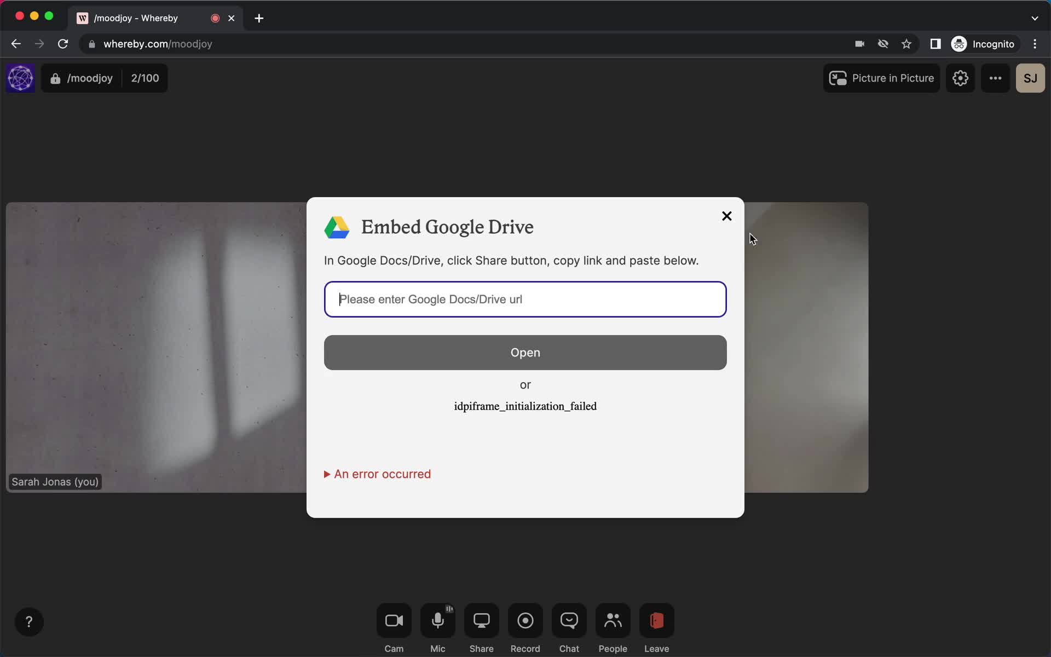The width and height of the screenshot is (1051, 657).
Task: Click the Google Docs URL input field
Action: pyautogui.click(x=525, y=299)
